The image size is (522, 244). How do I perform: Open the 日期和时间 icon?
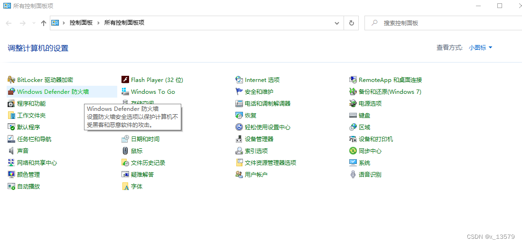125,139
